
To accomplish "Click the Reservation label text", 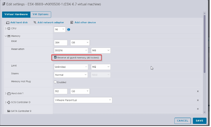I will click(18, 49).
